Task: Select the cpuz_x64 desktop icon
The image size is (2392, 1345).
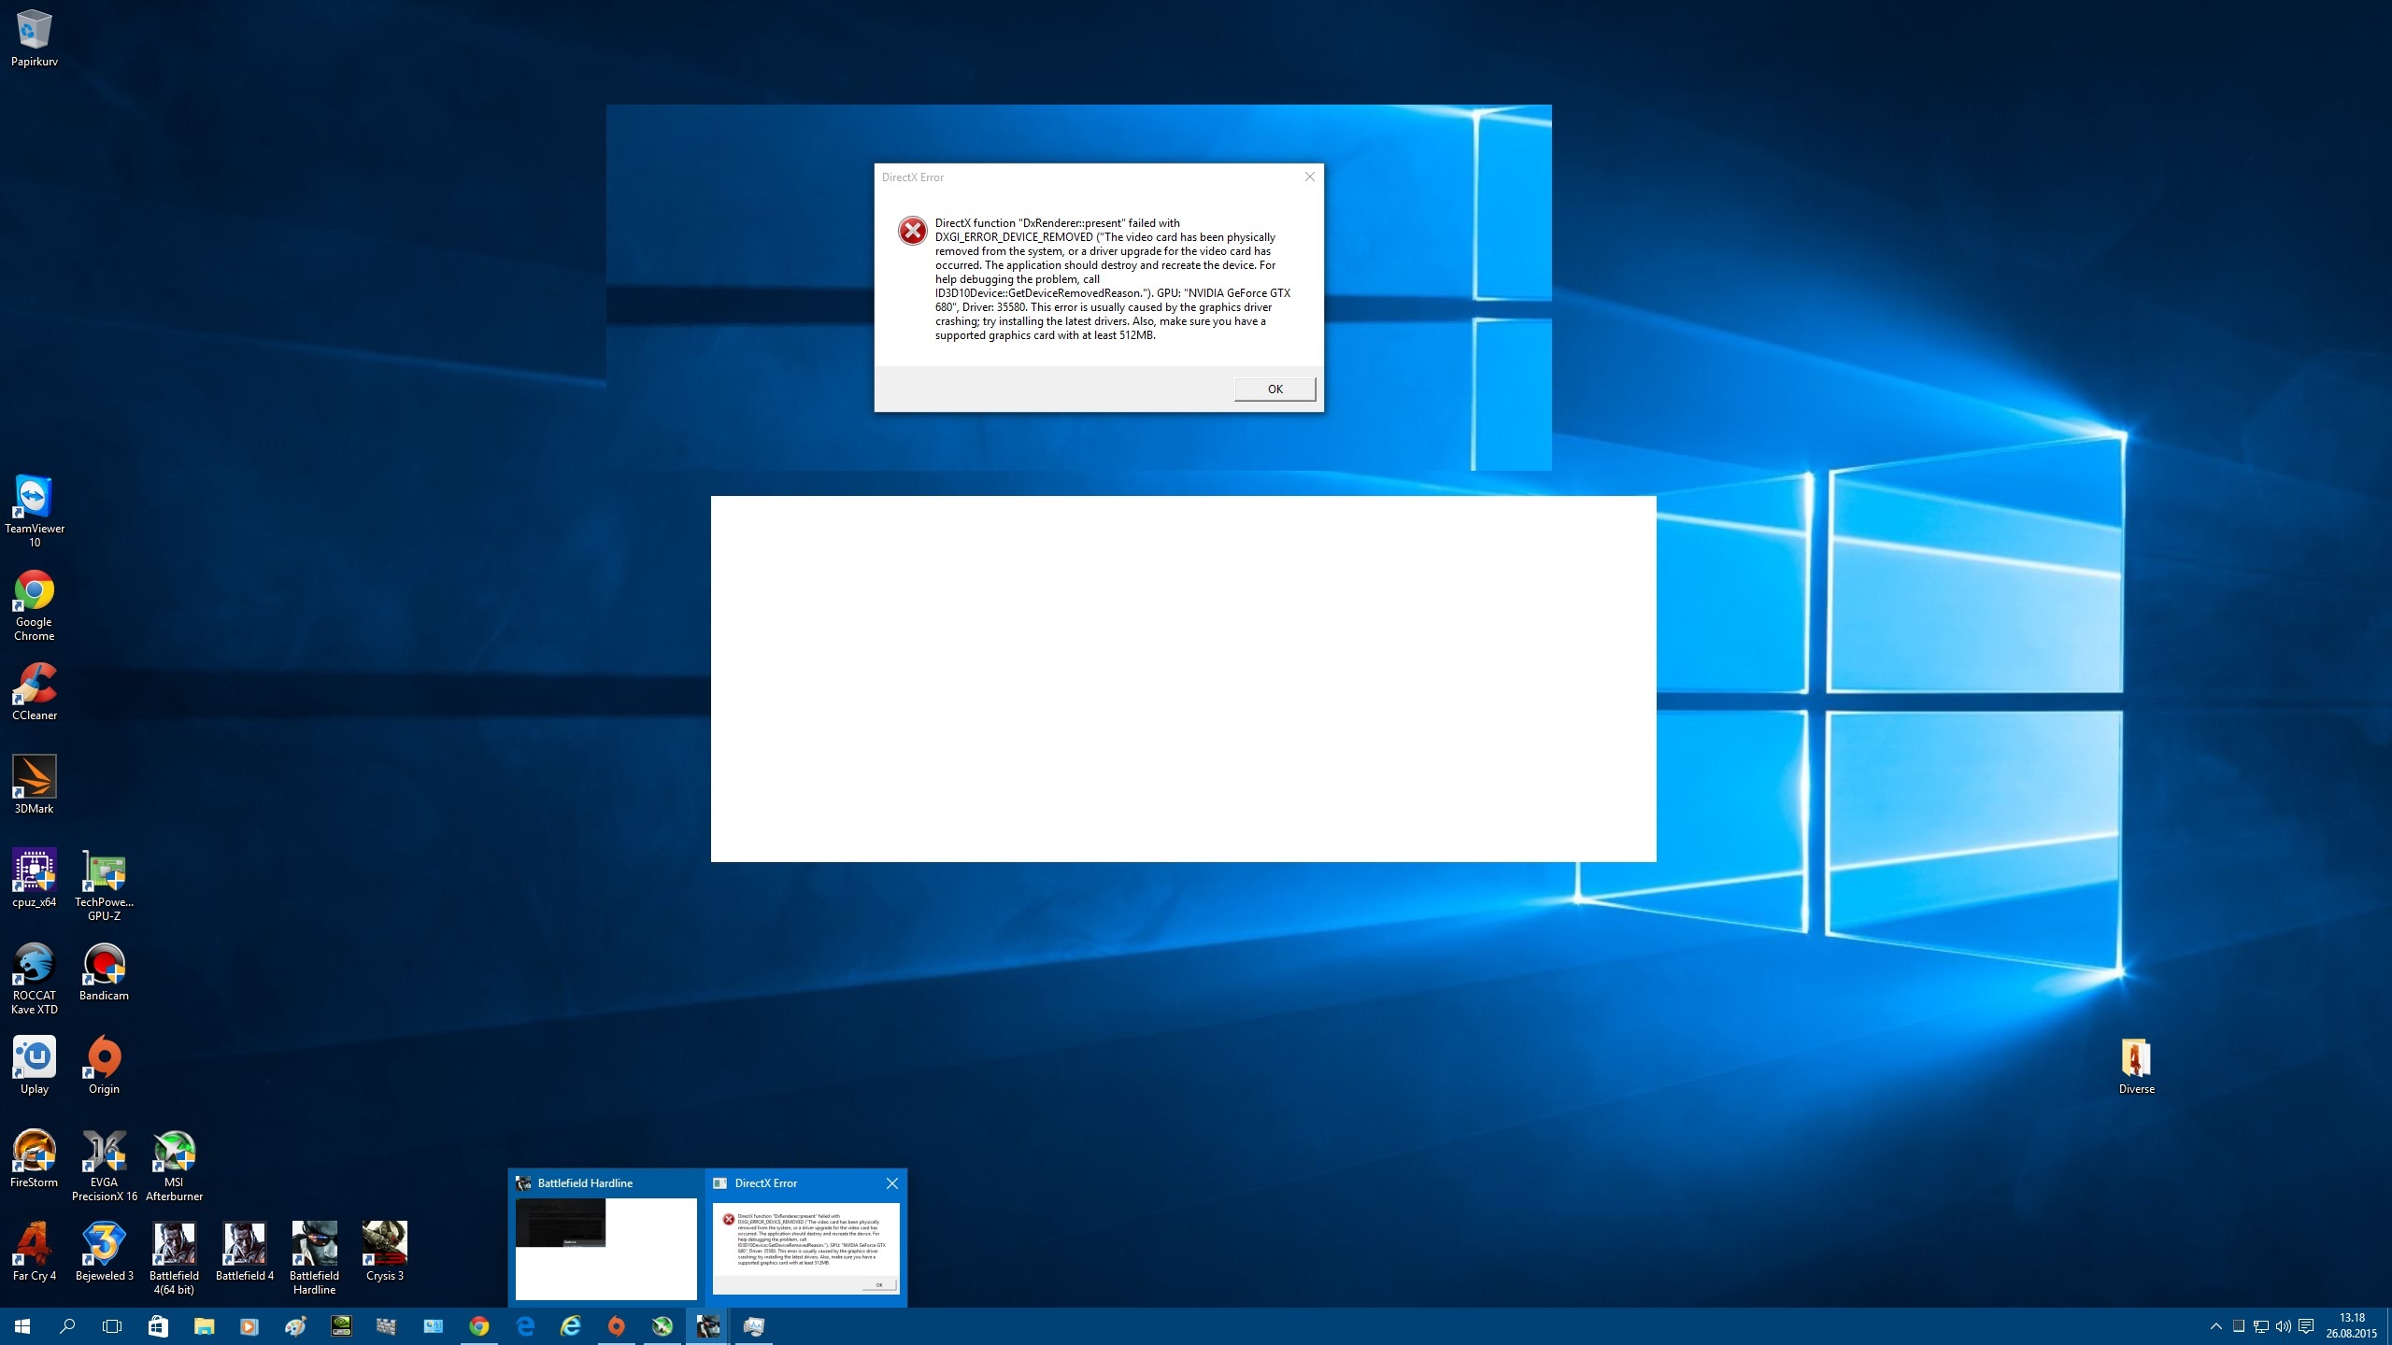Action: click(x=35, y=878)
